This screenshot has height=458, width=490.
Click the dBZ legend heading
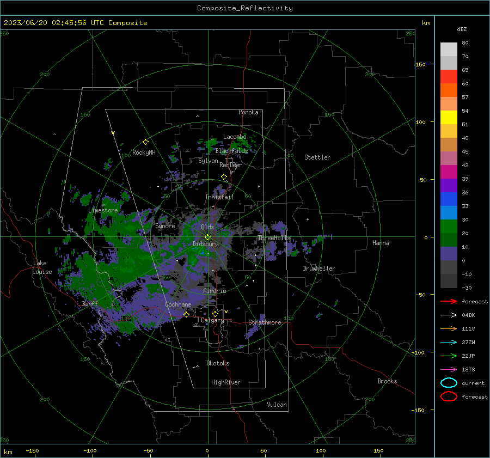pyautogui.click(x=462, y=29)
